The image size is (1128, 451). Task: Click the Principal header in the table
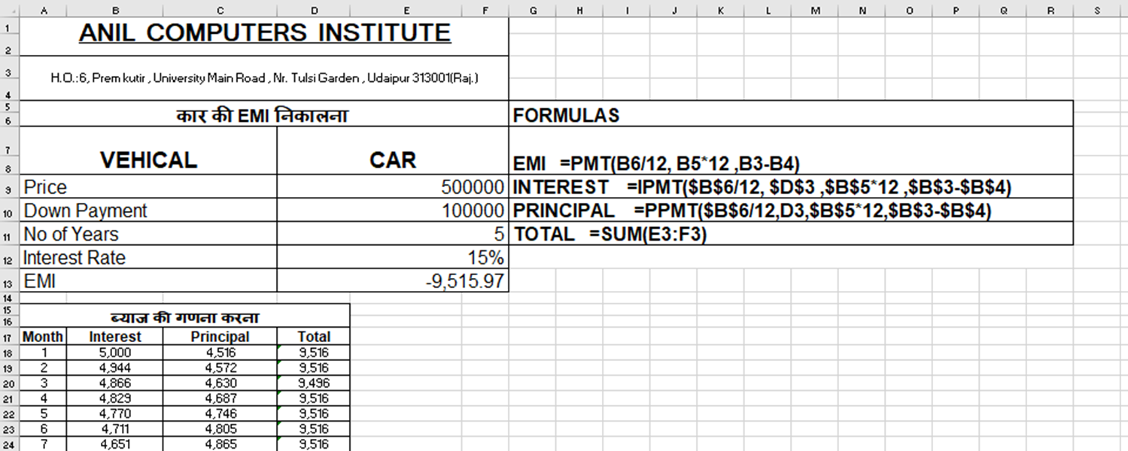point(220,337)
